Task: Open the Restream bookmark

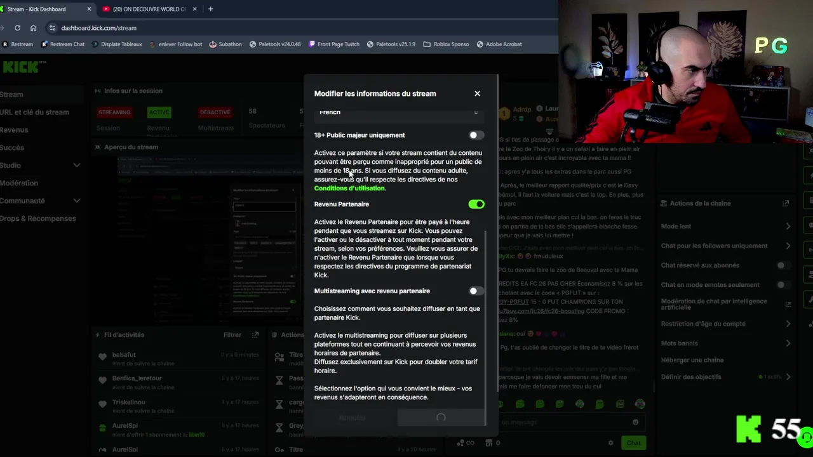Action: coord(18,44)
